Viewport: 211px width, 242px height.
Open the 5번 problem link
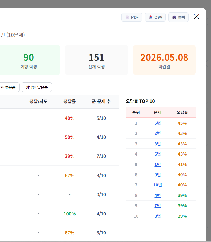pyautogui.click(x=157, y=123)
